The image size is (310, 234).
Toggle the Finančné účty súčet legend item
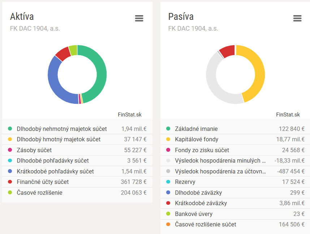pyautogui.click(x=43, y=182)
